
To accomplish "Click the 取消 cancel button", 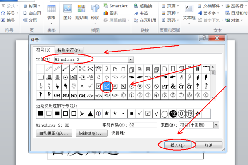I will (x=208, y=145).
